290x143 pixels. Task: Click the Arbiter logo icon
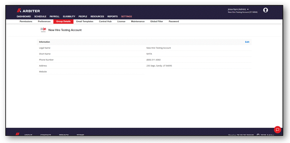pyautogui.click(x=19, y=11)
